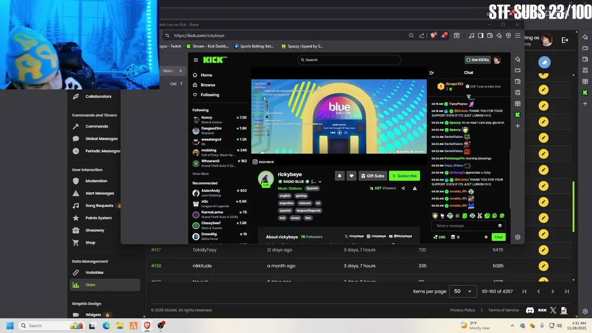
Task: Click the Brave address bar URL
Action: 199,35
